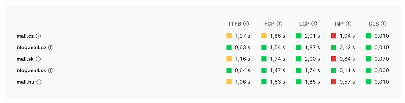This screenshot has height=103, width=405.
Task: Select the blog.mall.sk domain row label
Action: (31, 71)
